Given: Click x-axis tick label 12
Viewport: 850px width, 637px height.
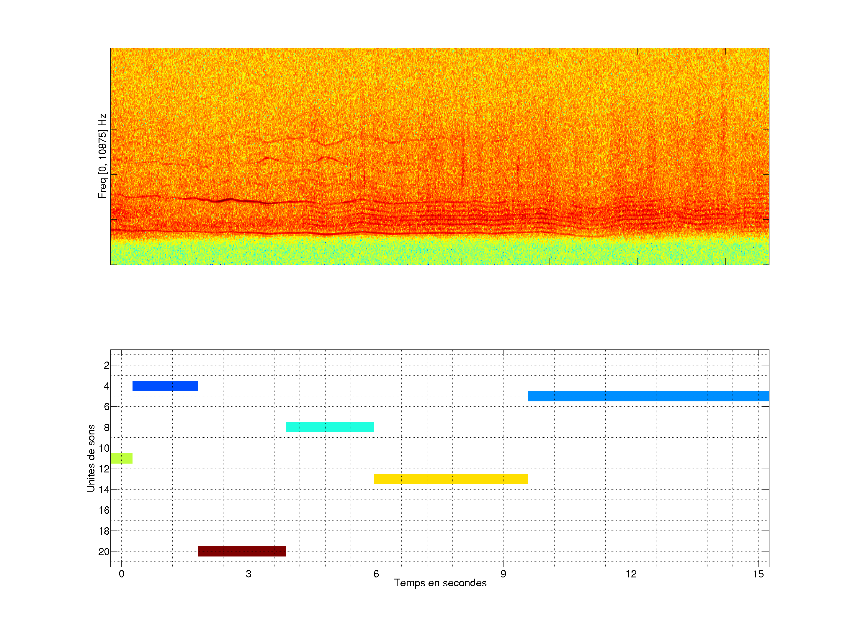Looking at the screenshot, I should 631,574.
